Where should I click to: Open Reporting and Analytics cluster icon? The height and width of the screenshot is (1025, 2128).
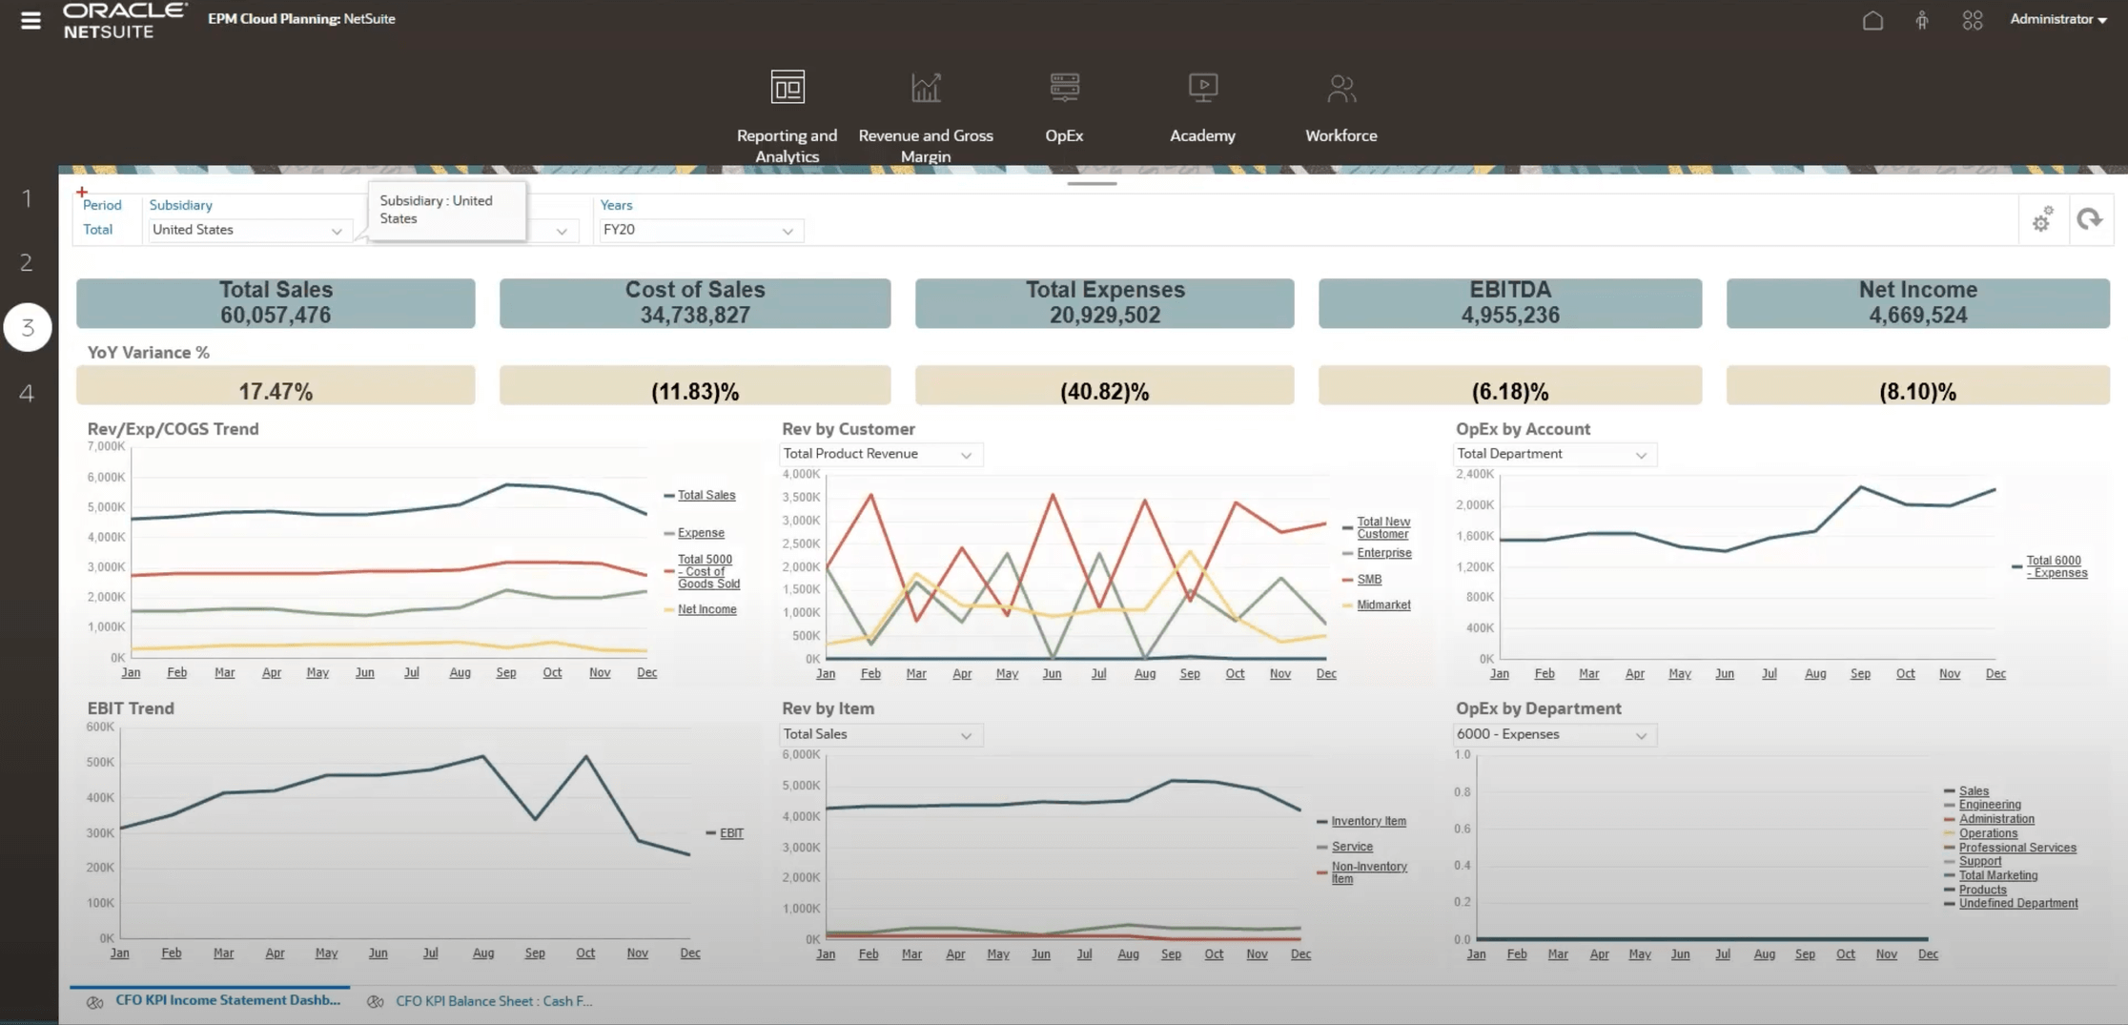pyautogui.click(x=787, y=88)
